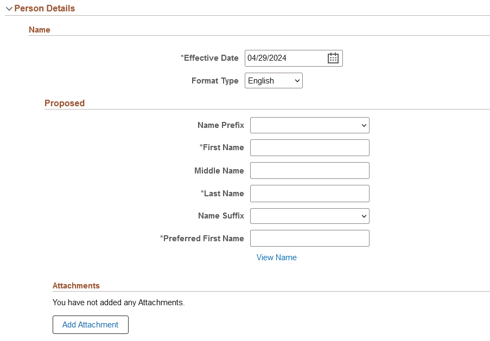Click the View Name link
The width and height of the screenshot is (490, 341).
click(276, 258)
